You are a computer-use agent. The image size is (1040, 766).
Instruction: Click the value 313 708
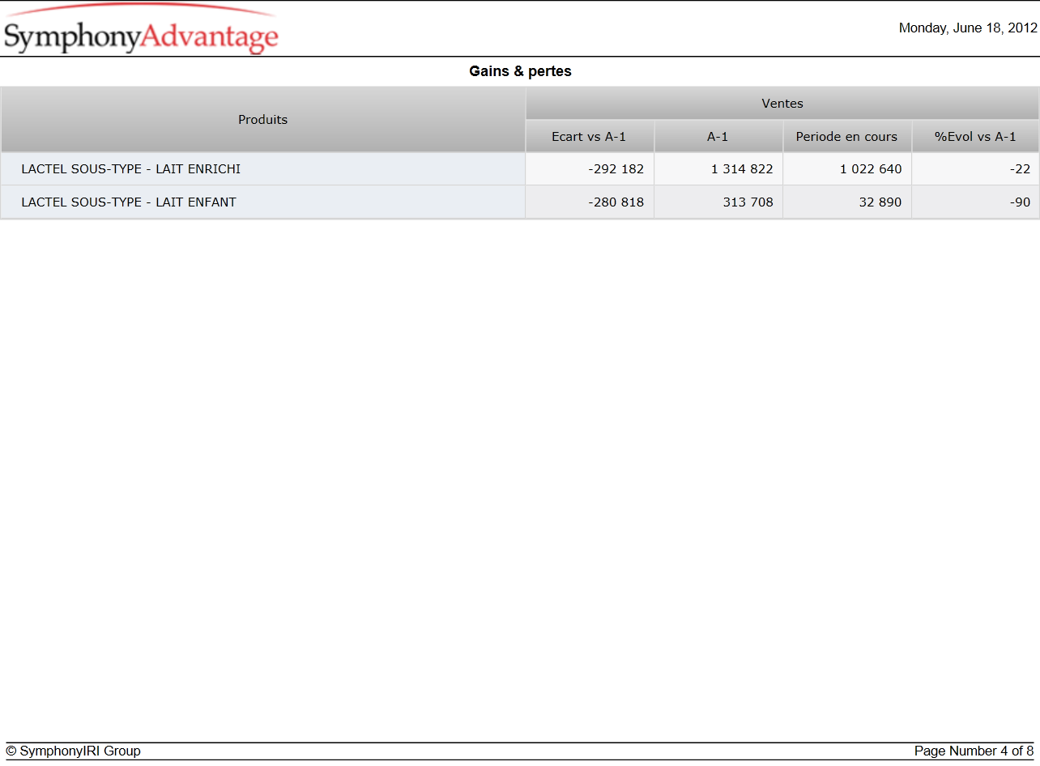(x=748, y=202)
